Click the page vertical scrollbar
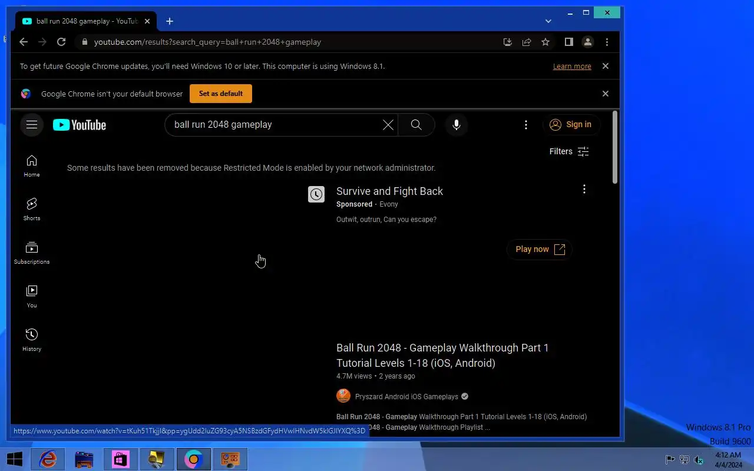The width and height of the screenshot is (754, 471). pos(615,147)
